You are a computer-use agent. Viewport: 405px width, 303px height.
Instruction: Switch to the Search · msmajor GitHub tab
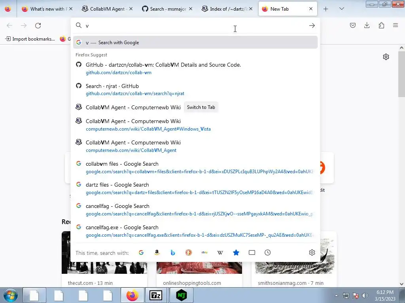pyautogui.click(x=167, y=9)
